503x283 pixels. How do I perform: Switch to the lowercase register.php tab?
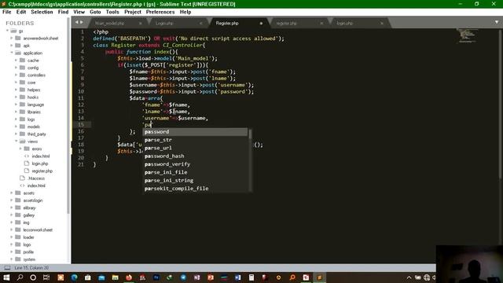[286, 24]
